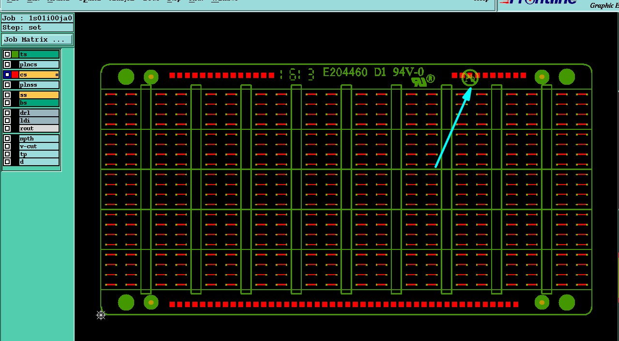619x341 pixels.
Task: Select the drl layer name
Action: click(x=39, y=113)
